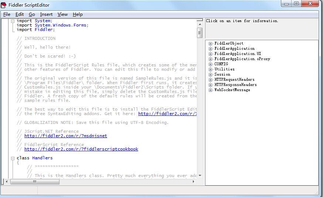Viewport: 323px width, 197px height.
Task: Expand the HTTPRequestHeaders node
Action: click(x=210, y=80)
